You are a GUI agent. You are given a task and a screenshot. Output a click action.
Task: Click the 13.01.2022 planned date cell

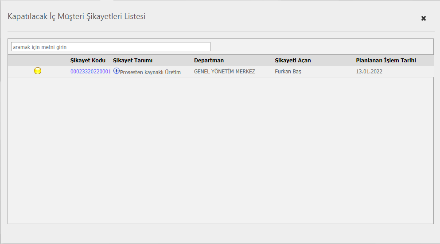pyautogui.click(x=369, y=72)
